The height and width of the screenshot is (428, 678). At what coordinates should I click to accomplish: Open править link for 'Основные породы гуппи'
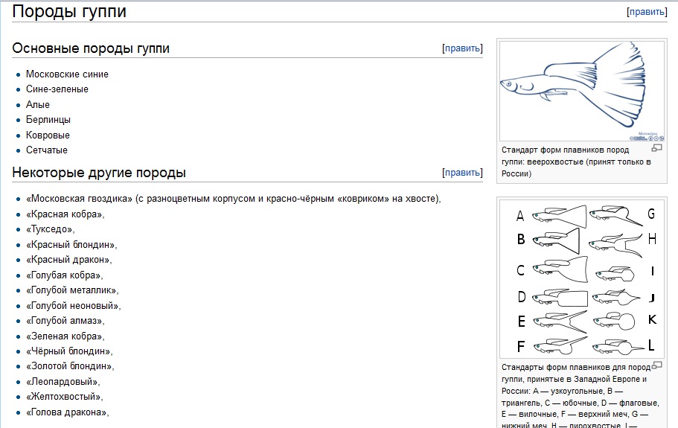pyautogui.click(x=462, y=48)
